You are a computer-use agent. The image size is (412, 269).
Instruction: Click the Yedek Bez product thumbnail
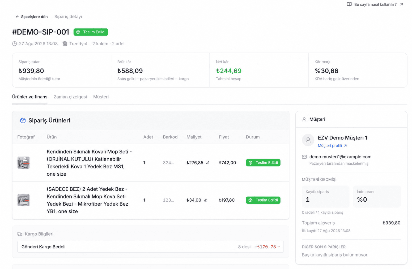(24, 200)
